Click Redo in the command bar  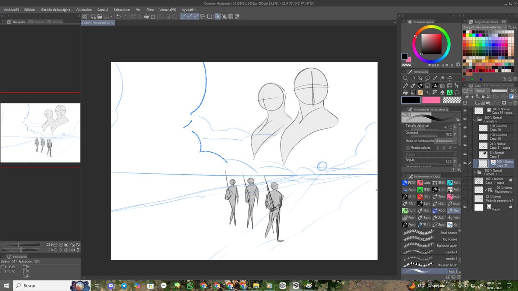pyautogui.click(x=125, y=16)
